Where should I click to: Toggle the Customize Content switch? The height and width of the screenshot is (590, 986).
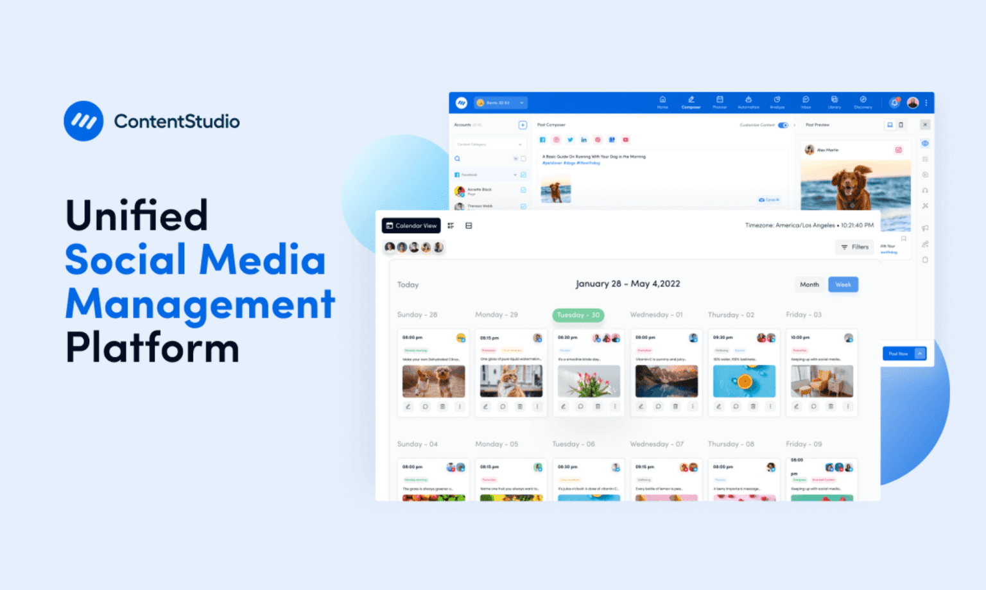pyautogui.click(x=783, y=125)
